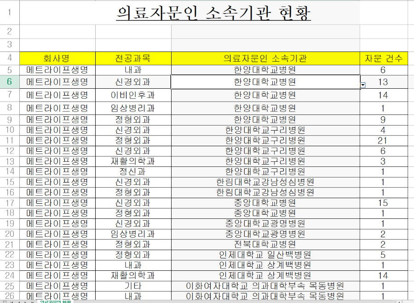This screenshot has width=414, height=303.
Task: Click the 전공과목 column header cell
Action: (x=133, y=58)
